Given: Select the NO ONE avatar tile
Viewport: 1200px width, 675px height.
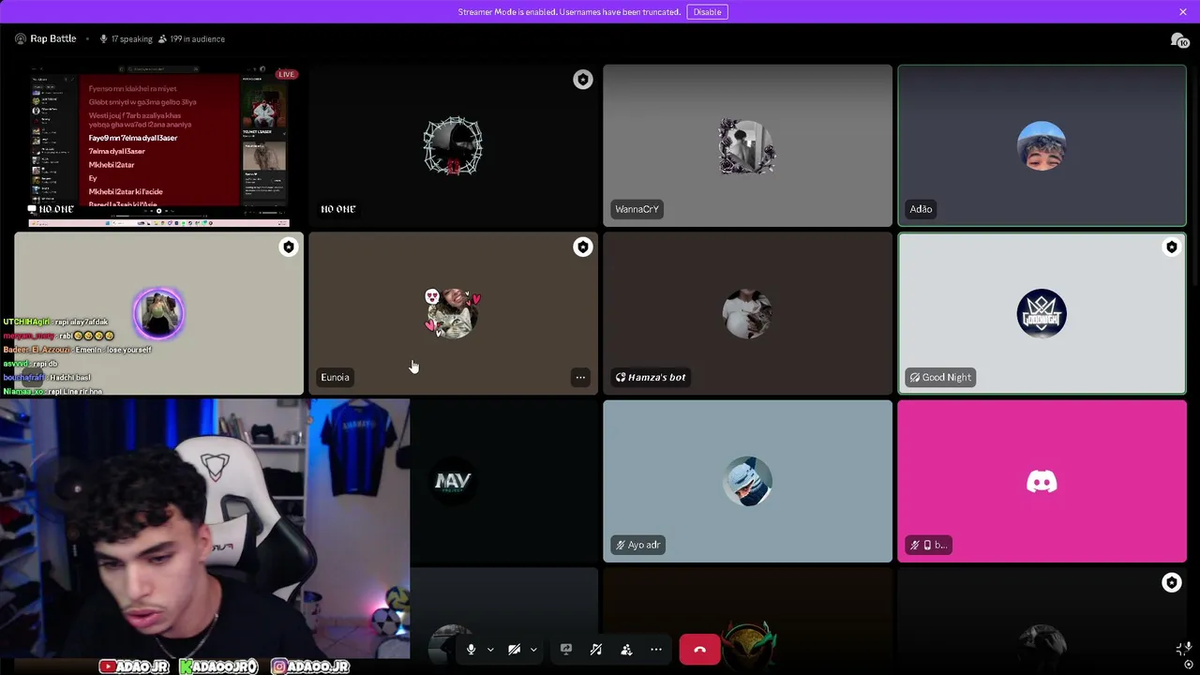Looking at the screenshot, I should coord(453,145).
